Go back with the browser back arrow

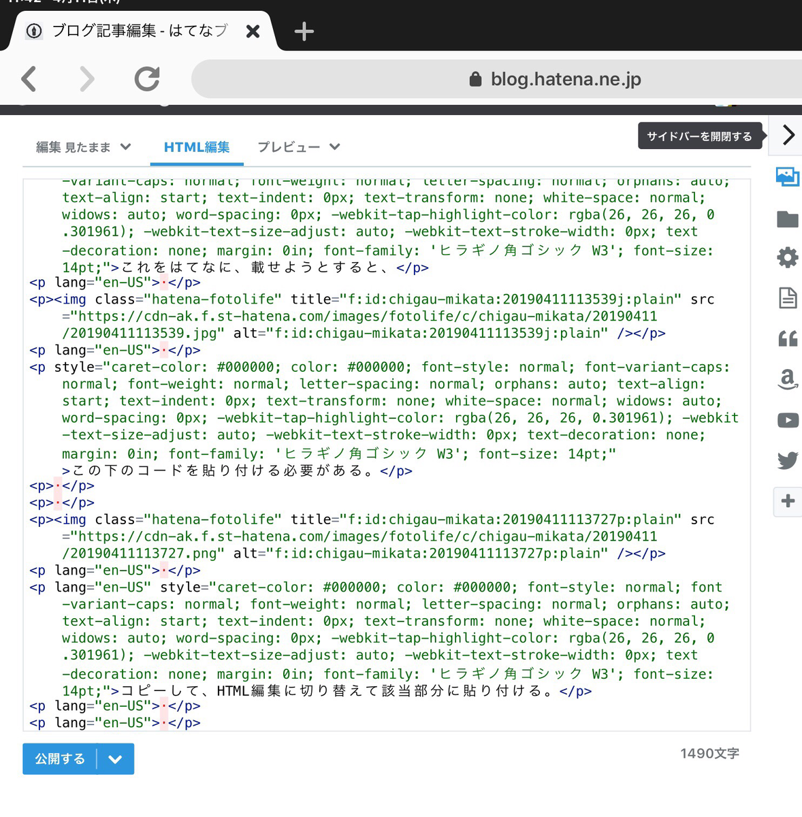pos(29,80)
